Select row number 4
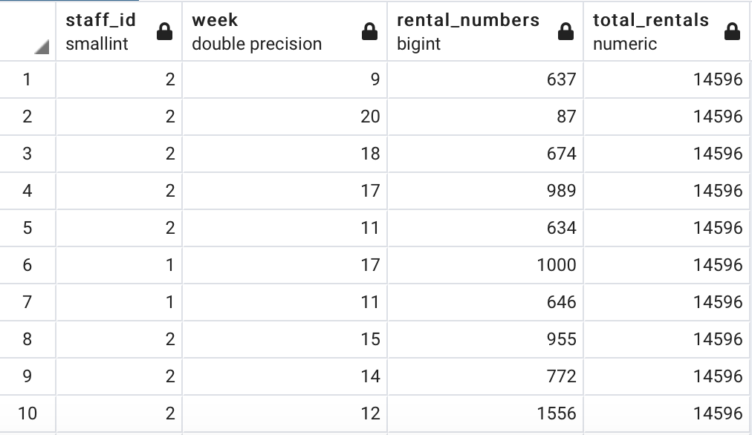This screenshot has width=752, height=435. coord(27,191)
